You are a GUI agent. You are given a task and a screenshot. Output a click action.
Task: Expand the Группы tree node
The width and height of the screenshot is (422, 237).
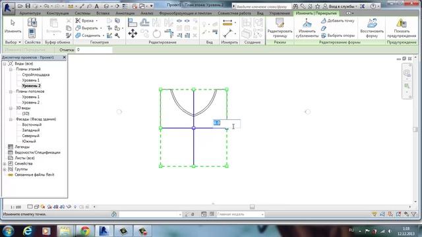click(x=5, y=169)
